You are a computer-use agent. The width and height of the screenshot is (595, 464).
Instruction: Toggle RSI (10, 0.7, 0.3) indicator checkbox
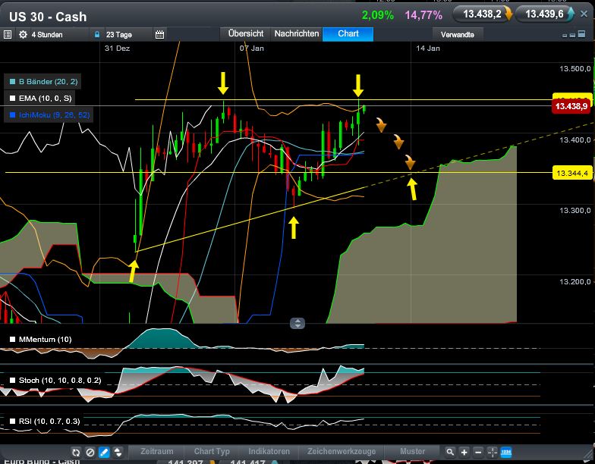(x=12, y=422)
